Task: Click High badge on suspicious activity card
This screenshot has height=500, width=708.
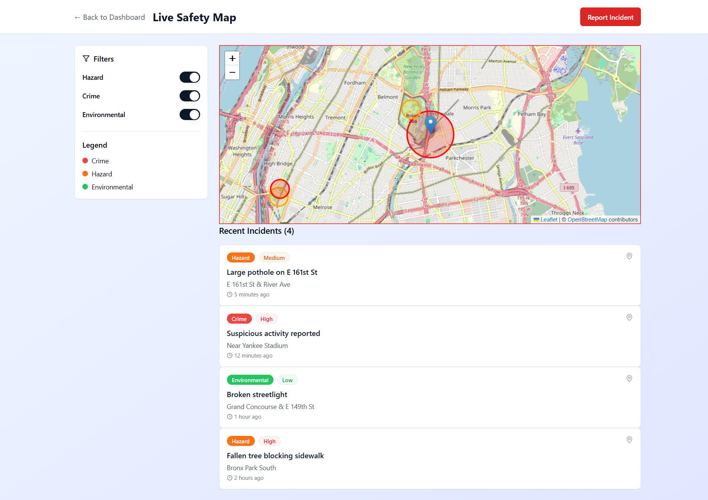Action: 266,319
